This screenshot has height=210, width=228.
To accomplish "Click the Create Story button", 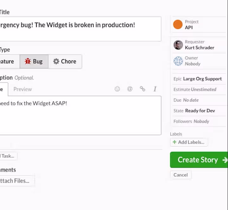I will tap(199, 160).
